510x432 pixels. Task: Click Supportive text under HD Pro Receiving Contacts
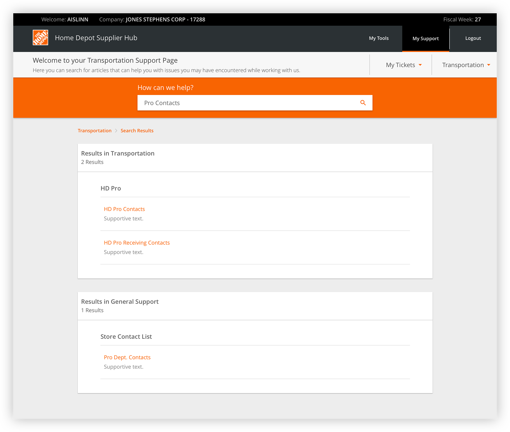coord(124,252)
